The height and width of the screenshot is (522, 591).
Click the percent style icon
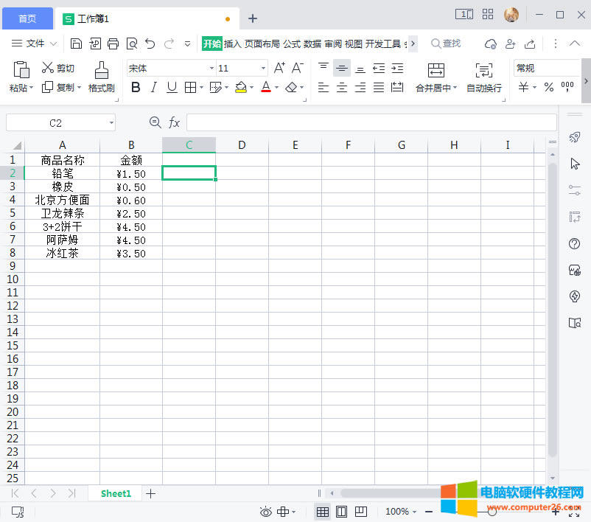[548, 87]
